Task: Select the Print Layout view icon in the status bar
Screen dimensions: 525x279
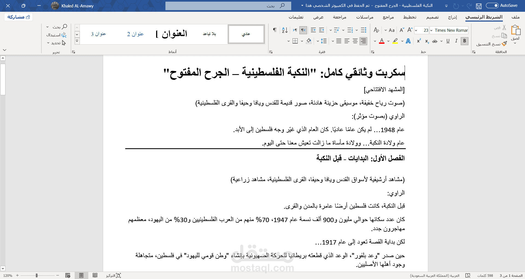Action: [x=81, y=275]
